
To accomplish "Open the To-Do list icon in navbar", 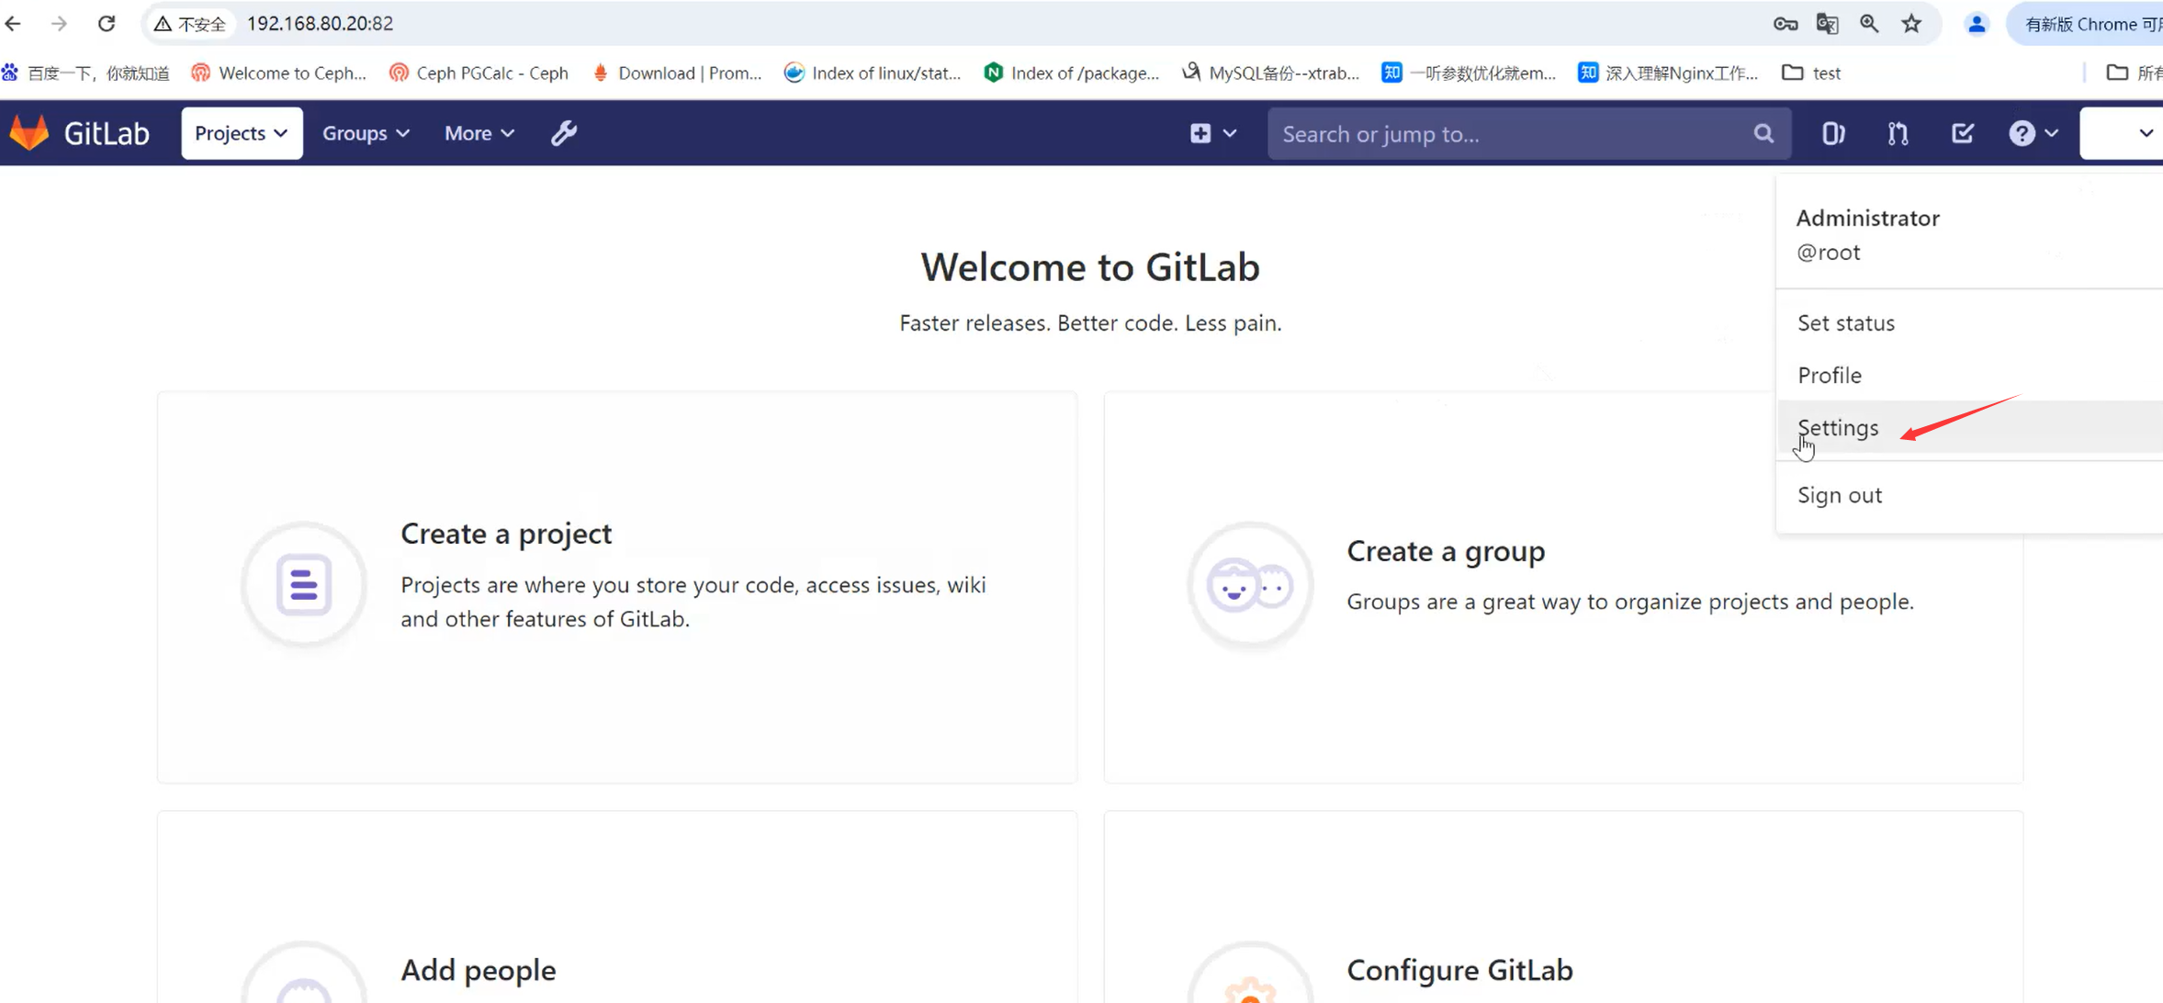I will click(x=1962, y=134).
